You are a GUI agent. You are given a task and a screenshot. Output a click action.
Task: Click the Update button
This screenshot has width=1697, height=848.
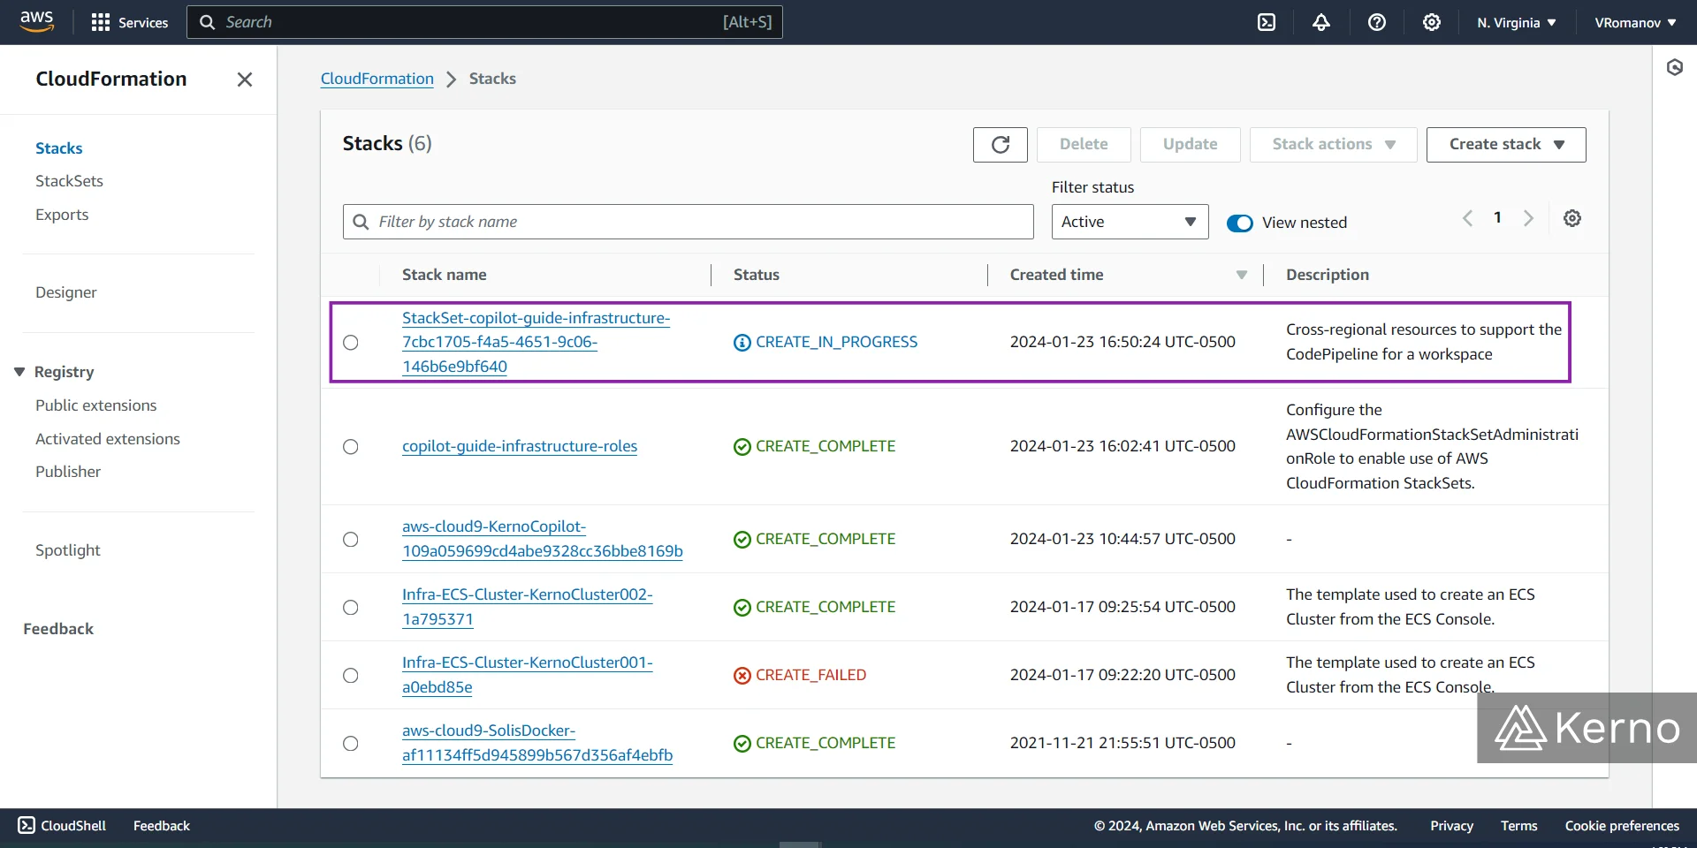(x=1190, y=145)
